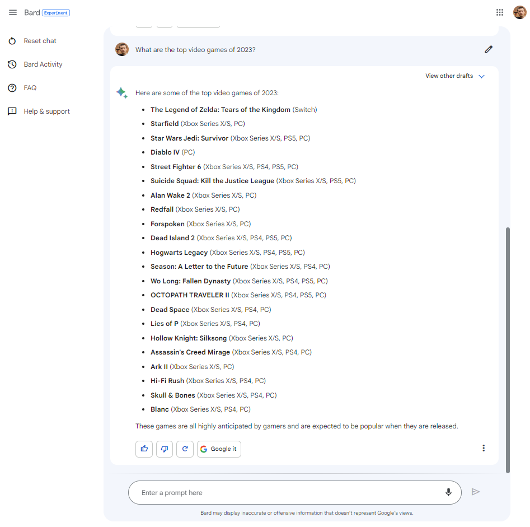Open Bard Activity from sidebar
This screenshot has width=530, height=527.
click(43, 64)
